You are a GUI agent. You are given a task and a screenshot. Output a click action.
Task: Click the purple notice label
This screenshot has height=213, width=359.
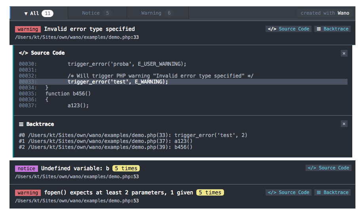pyautogui.click(x=27, y=168)
